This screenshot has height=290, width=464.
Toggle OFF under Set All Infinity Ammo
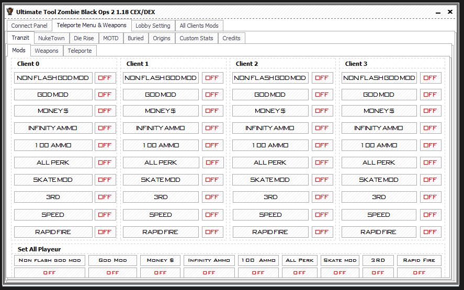click(209, 273)
